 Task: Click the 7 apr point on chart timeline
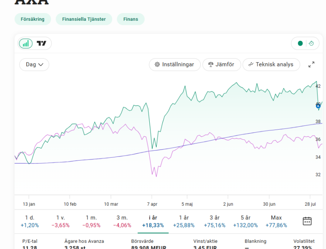pyautogui.click(x=152, y=204)
